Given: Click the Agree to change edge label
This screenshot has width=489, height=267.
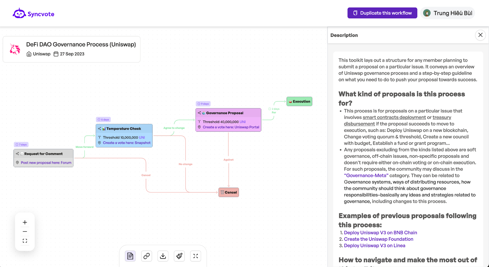Looking at the screenshot, I should [174, 128].
